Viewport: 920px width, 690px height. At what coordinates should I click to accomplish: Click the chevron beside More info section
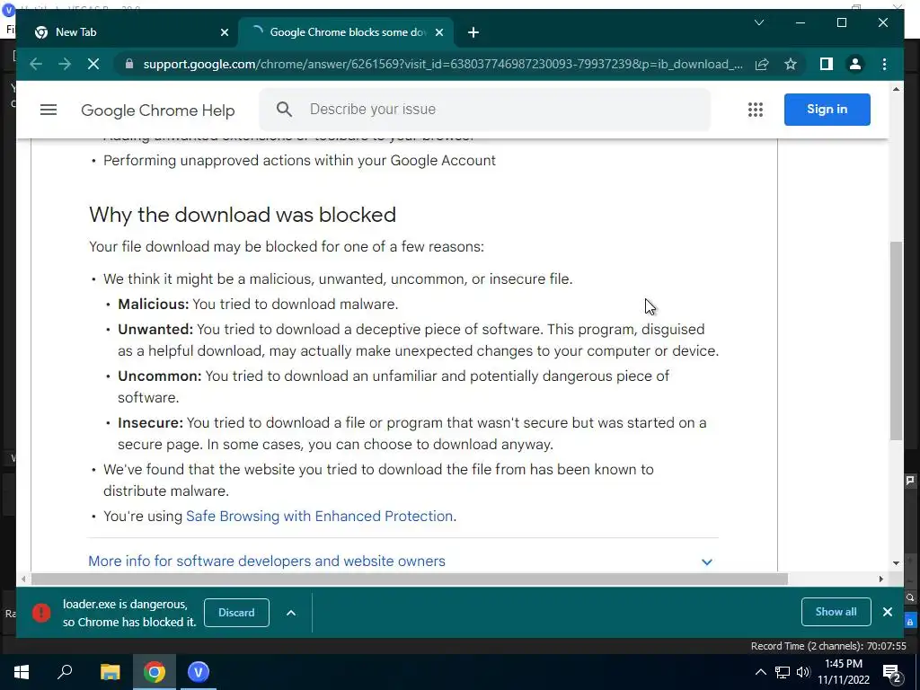(707, 562)
